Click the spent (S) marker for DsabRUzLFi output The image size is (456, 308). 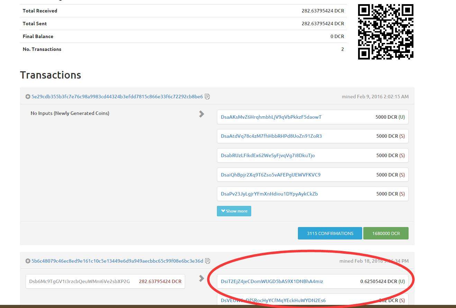coord(402,155)
